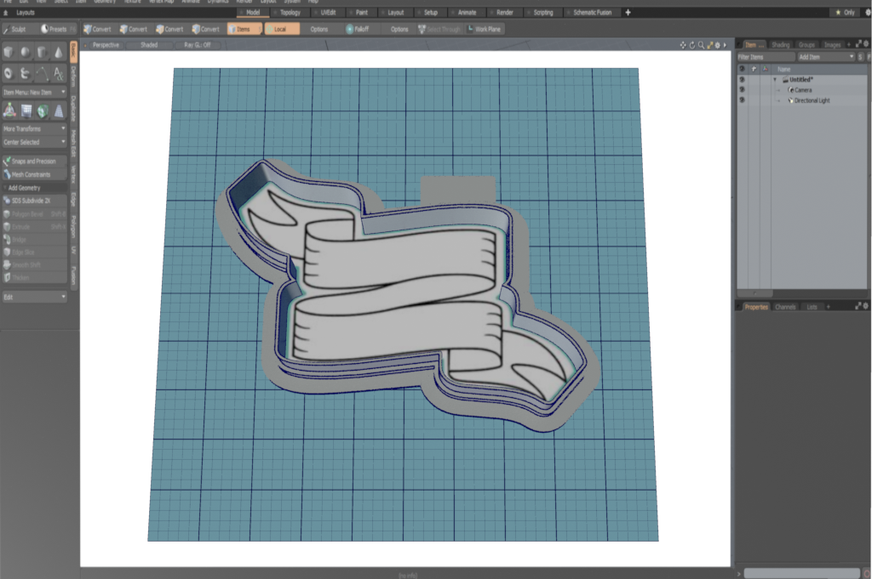Activate the Torus primitive tool
This screenshot has width=872, height=579.
(9, 74)
